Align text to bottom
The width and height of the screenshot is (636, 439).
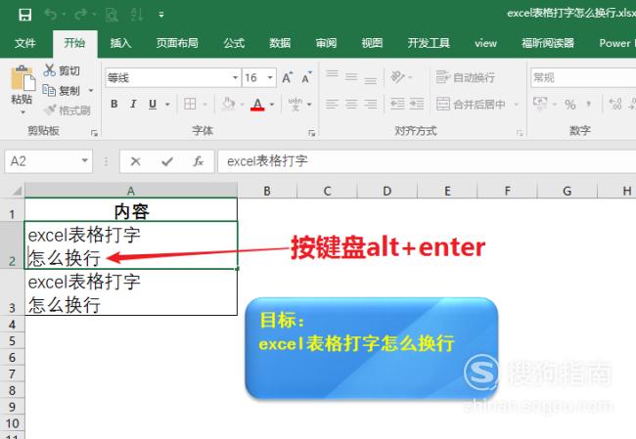tap(370, 79)
